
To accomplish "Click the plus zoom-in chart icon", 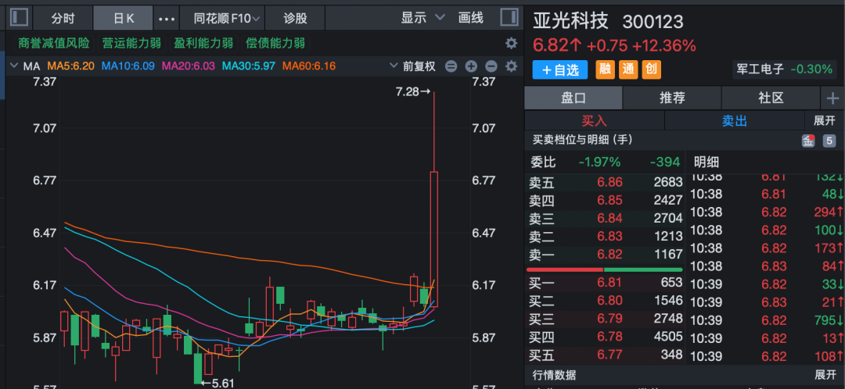I will pos(471,67).
